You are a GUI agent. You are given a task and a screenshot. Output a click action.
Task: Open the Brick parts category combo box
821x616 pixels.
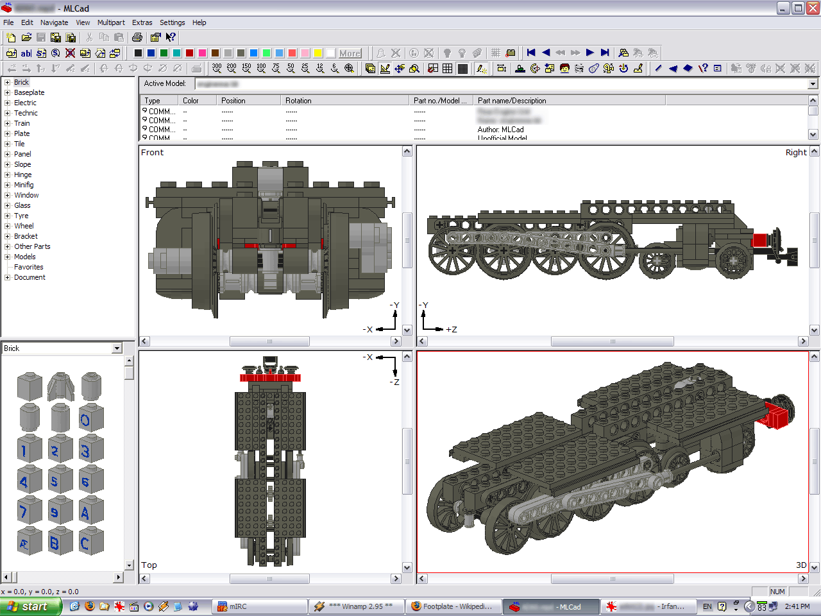coord(116,348)
